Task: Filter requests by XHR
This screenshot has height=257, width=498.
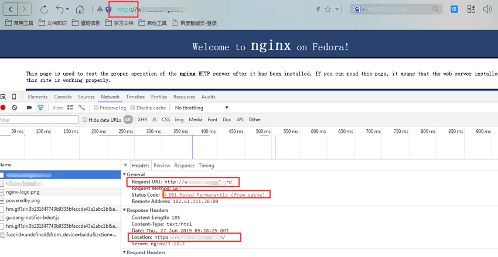Action: click(142, 119)
